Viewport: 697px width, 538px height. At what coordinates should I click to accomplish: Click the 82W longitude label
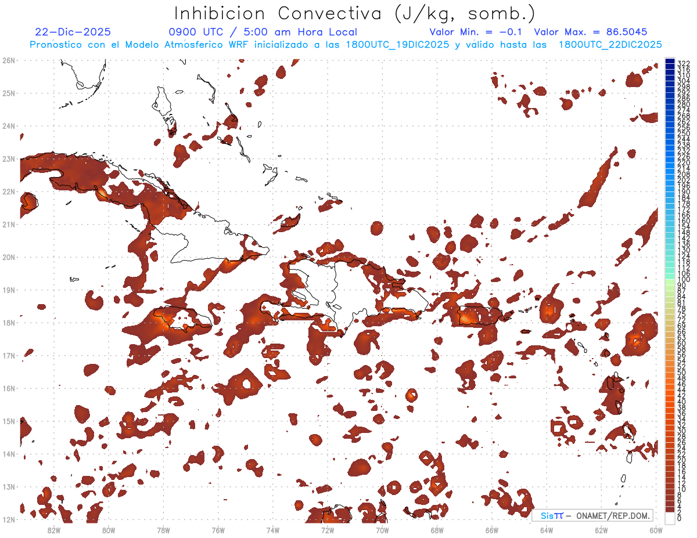tap(53, 529)
